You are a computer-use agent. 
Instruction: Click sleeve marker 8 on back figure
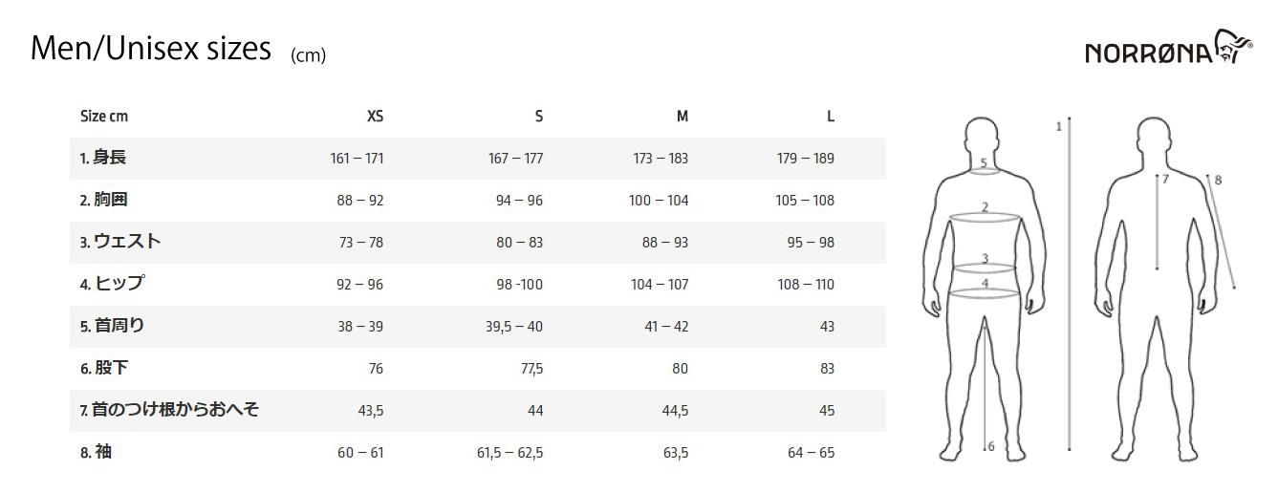click(x=1218, y=180)
